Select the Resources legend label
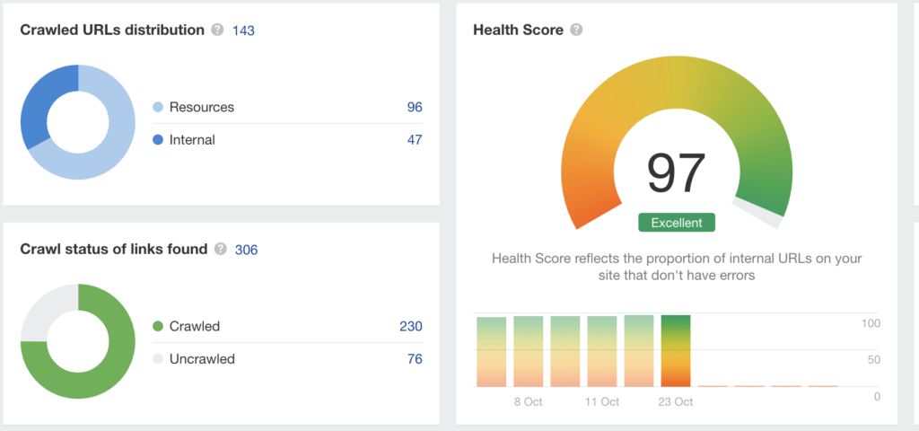The width and height of the screenshot is (919, 431). tap(201, 107)
